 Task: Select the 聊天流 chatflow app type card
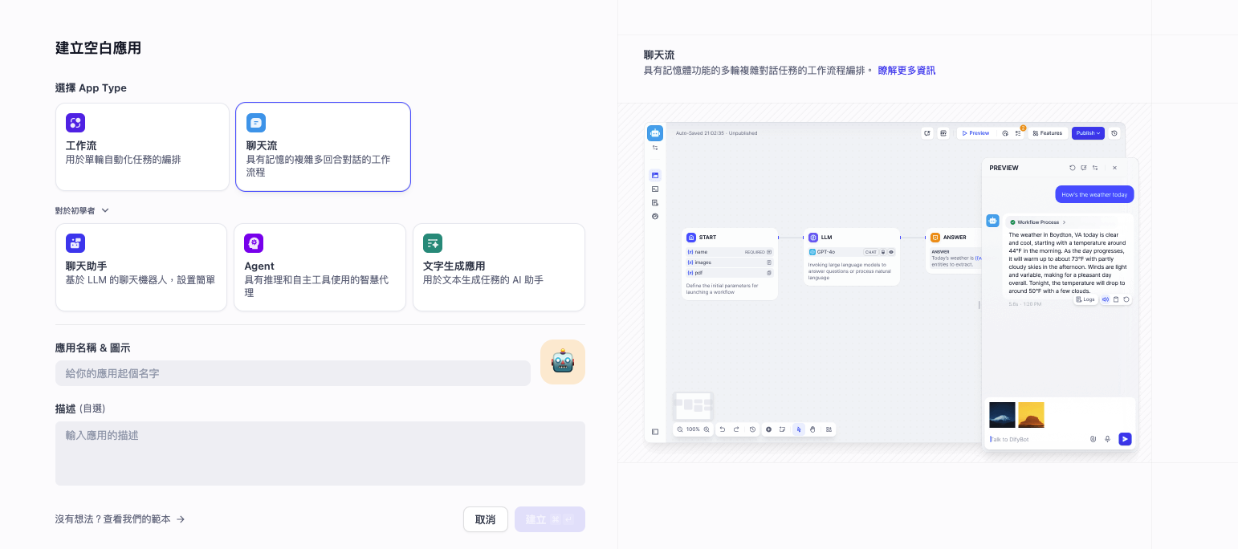(323, 147)
